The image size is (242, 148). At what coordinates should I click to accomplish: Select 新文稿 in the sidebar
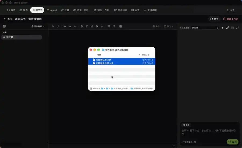tap(22, 37)
